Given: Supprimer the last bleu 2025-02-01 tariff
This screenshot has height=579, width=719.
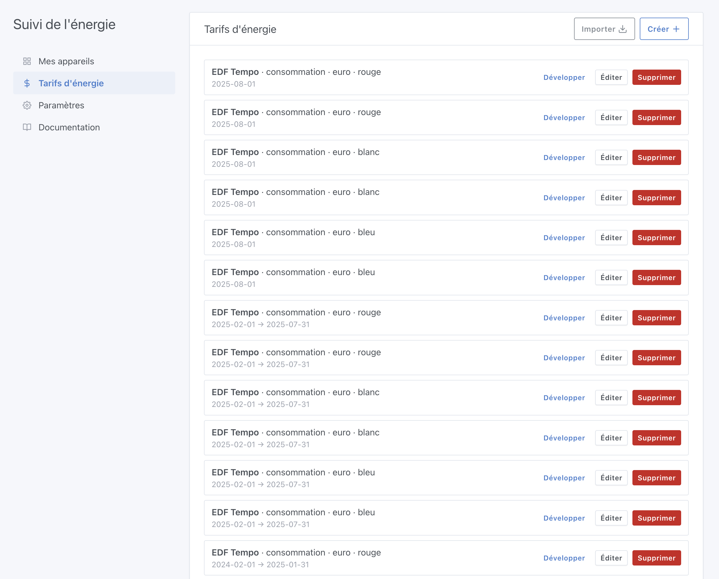Looking at the screenshot, I should tap(656, 518).
